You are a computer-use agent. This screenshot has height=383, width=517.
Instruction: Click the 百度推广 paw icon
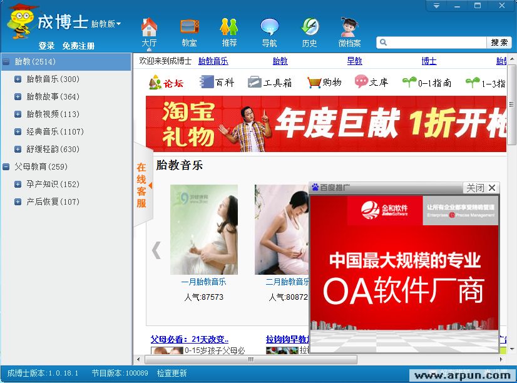(x=315, y=188)
